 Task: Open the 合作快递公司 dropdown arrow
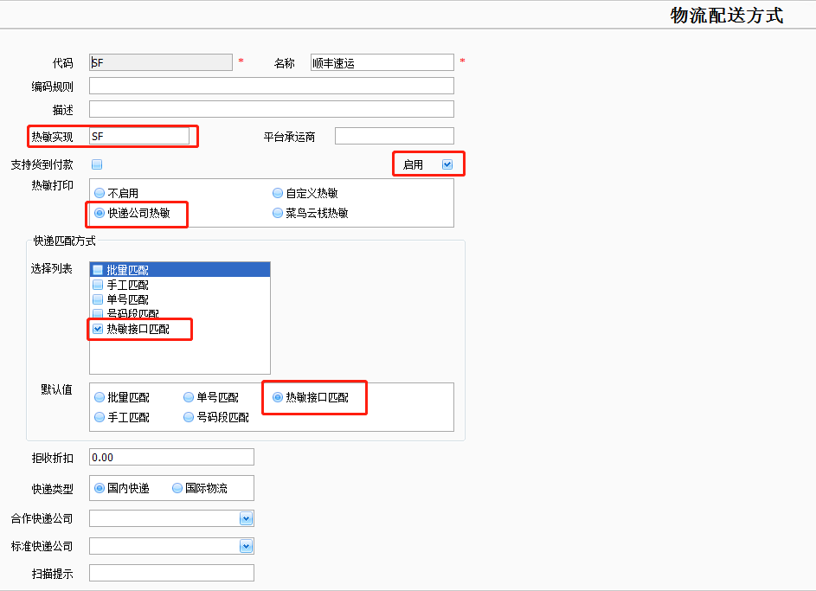(246, 518)
